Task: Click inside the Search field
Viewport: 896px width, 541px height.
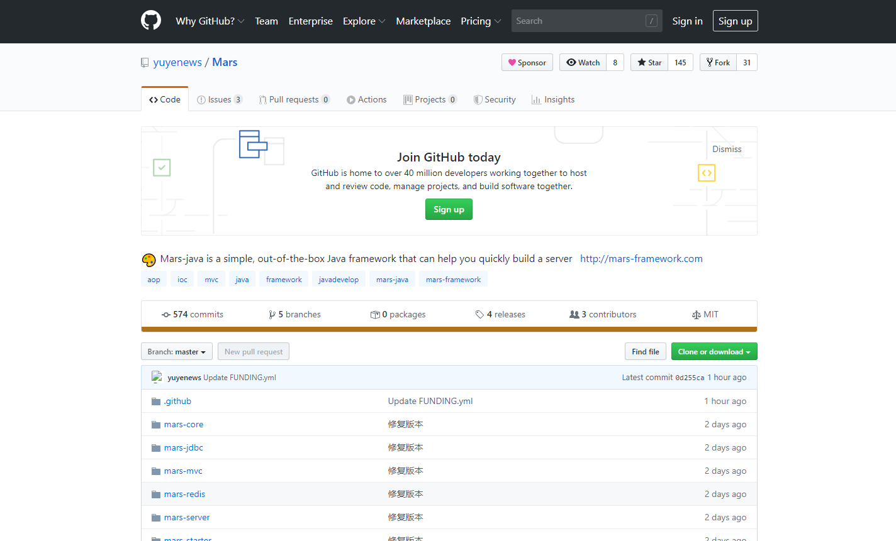Action: [586, 21]
